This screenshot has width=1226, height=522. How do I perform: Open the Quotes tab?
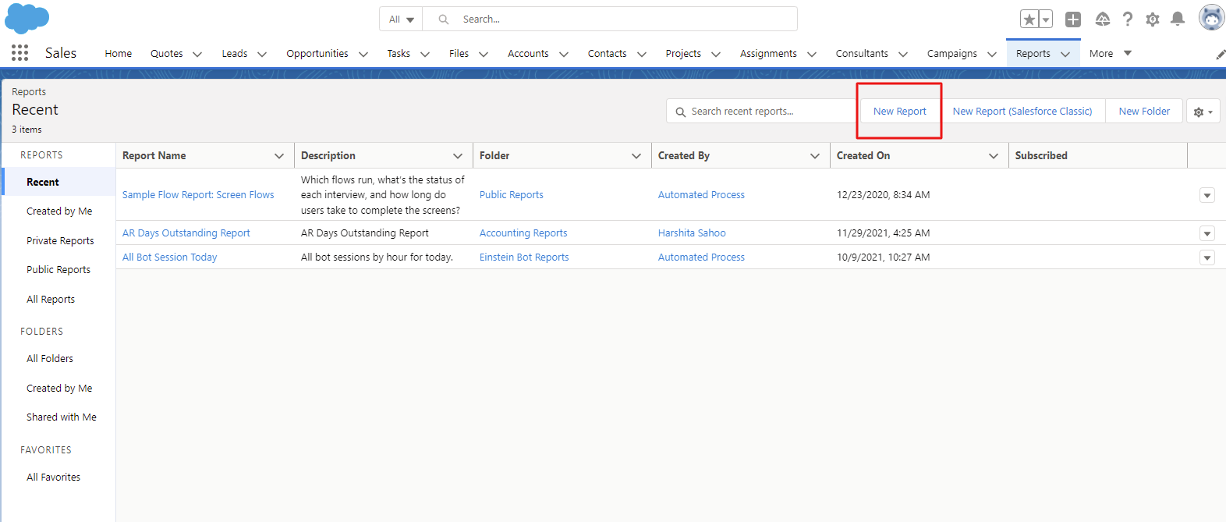coord(167,54)
